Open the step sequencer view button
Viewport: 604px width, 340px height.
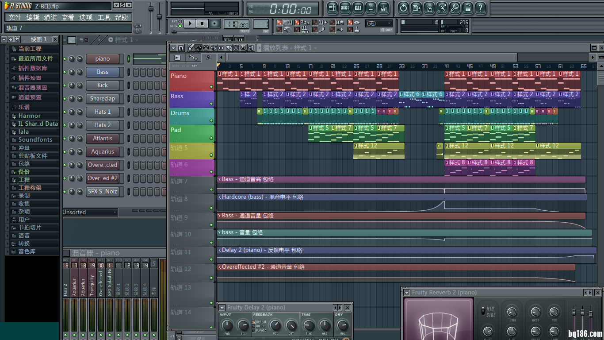pos(345,8)
